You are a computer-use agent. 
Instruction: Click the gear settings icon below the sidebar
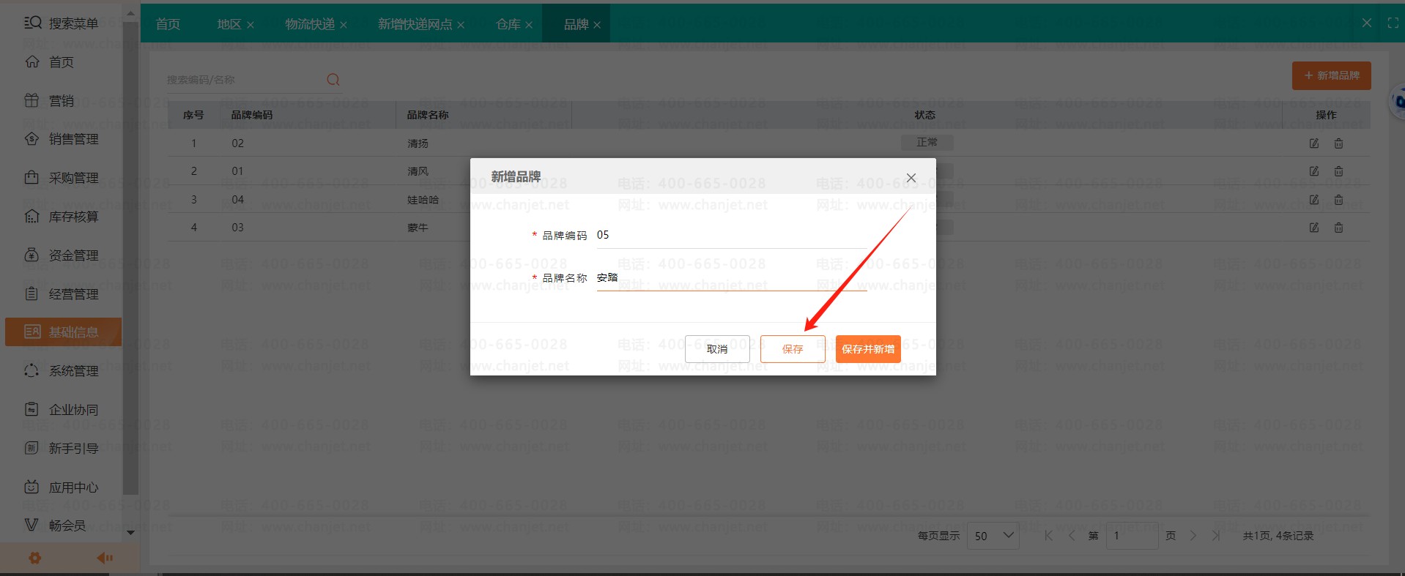pos(34,558)
